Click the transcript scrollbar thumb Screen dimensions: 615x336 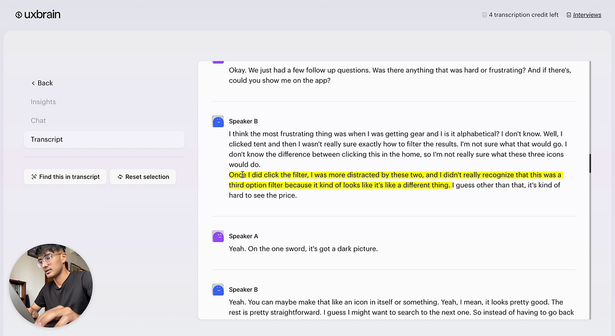(x=590, y=163)
